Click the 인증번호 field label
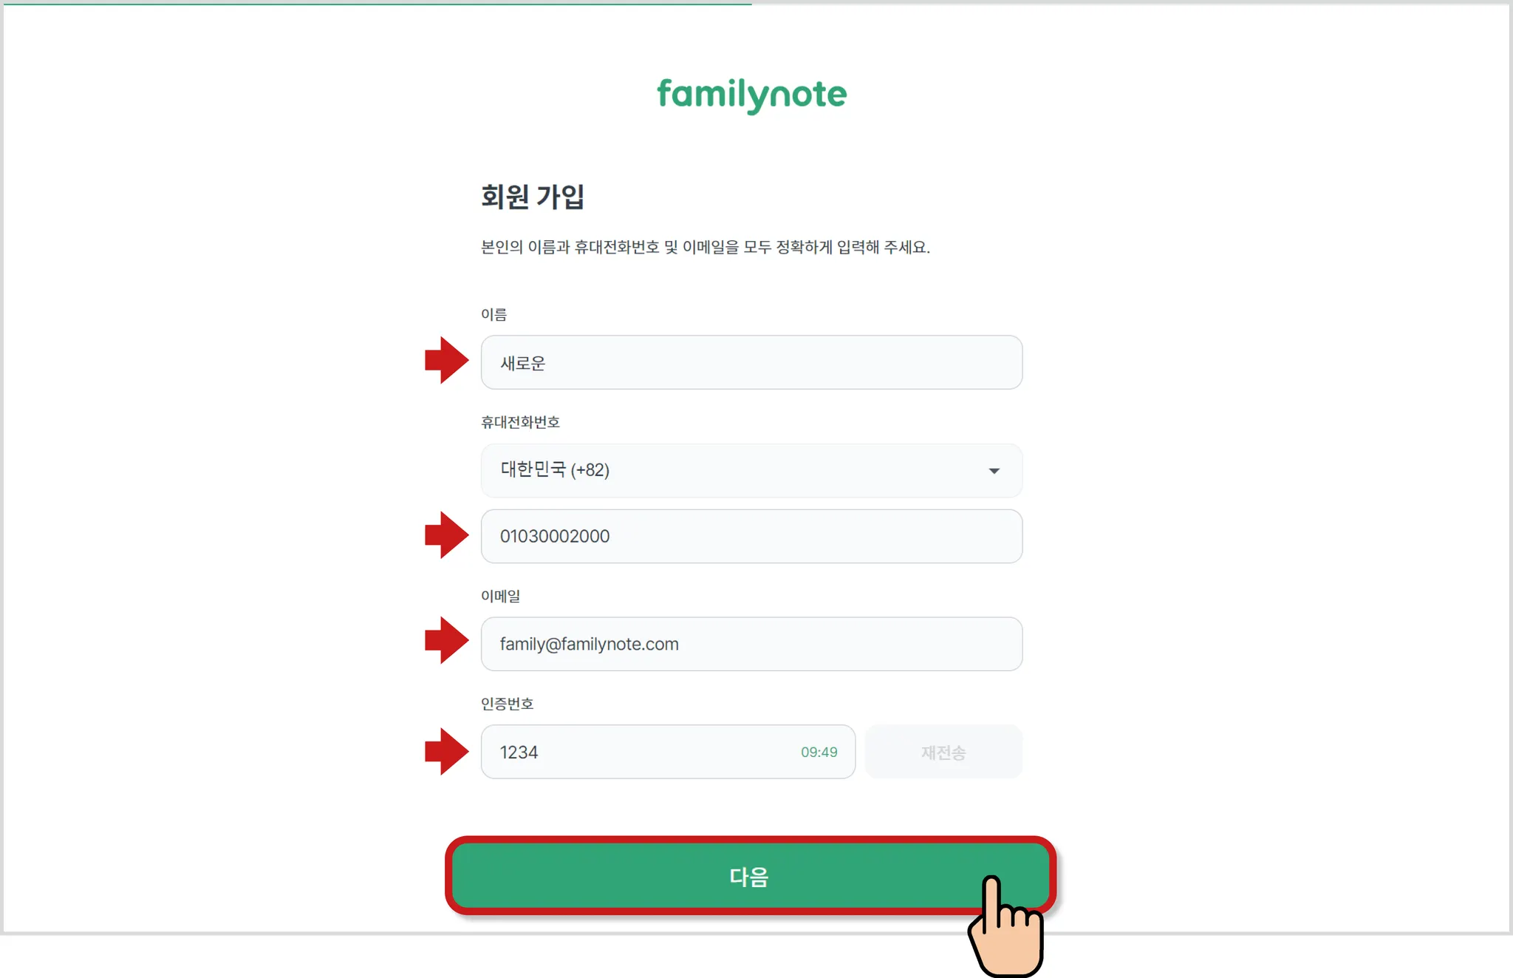Image resolution: width=1513 pixels, height=978 pixels. pos(507,704)
